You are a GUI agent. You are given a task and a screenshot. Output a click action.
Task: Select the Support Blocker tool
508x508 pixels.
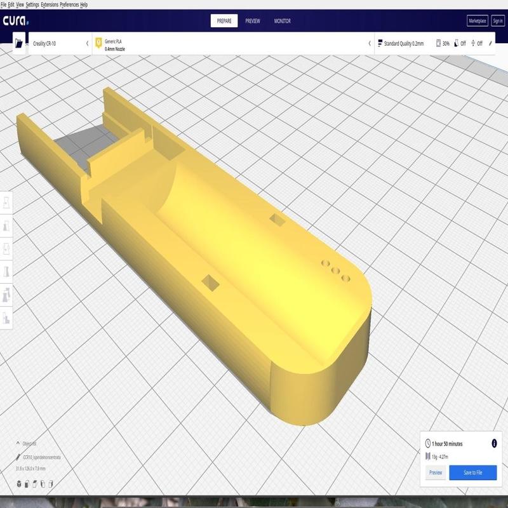(x=6, y=318)
